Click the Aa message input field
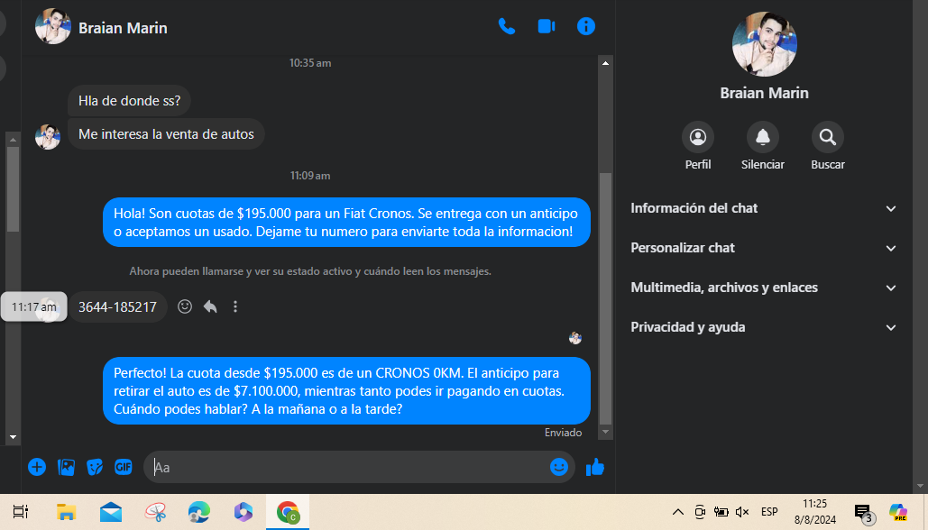928x530 pixels. [x=347, y=467]
